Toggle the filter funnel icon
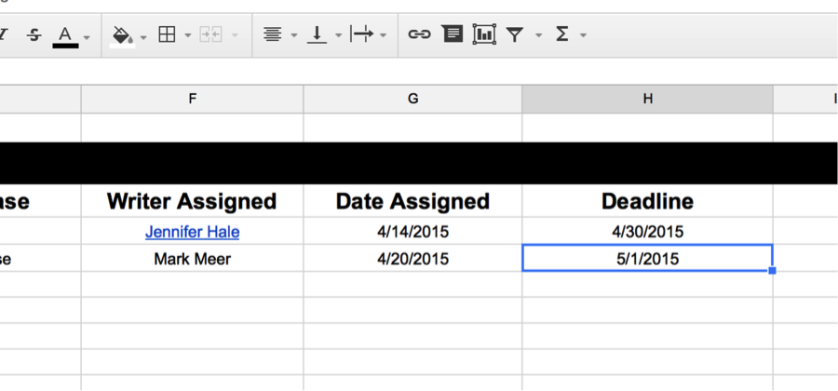Image resolution: width=838 pixels, height=391 pixels. coord(514,35)
